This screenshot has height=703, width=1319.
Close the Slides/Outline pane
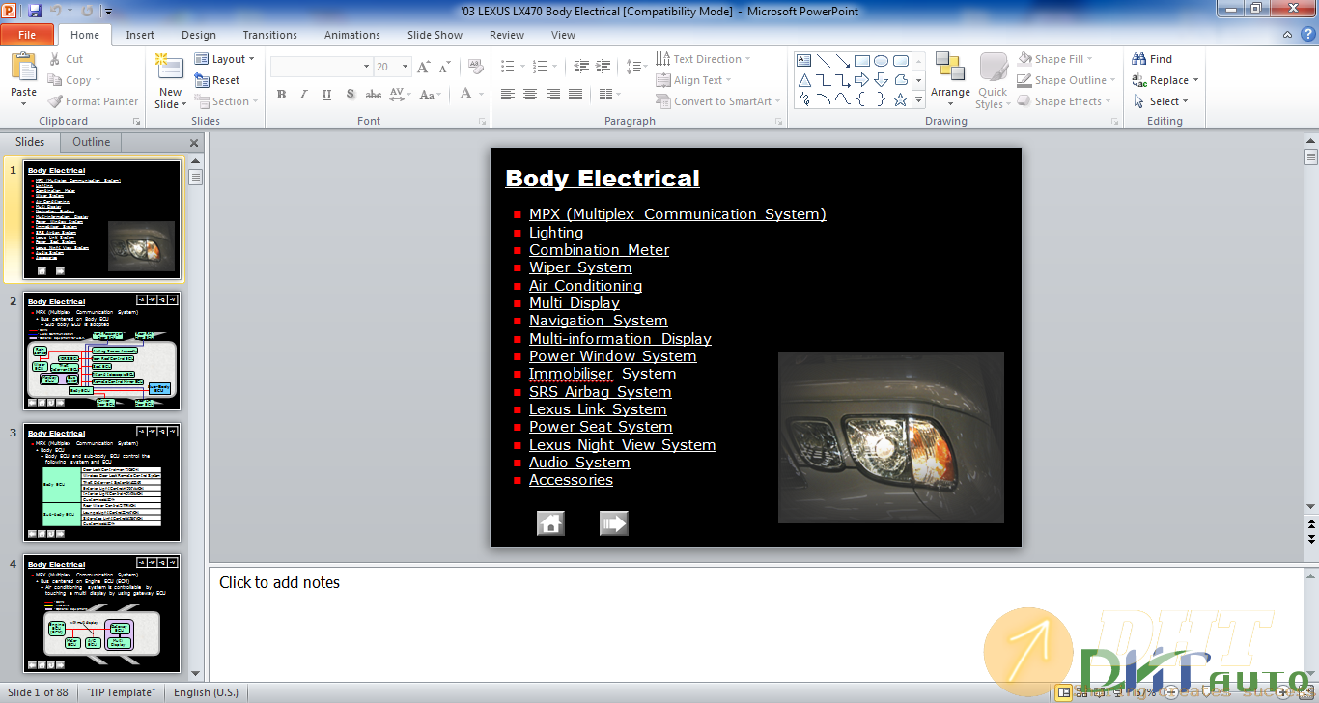tap(194, 143)
